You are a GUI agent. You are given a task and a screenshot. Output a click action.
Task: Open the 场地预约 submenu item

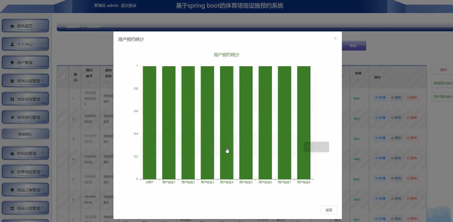click(x=25, y=134)
